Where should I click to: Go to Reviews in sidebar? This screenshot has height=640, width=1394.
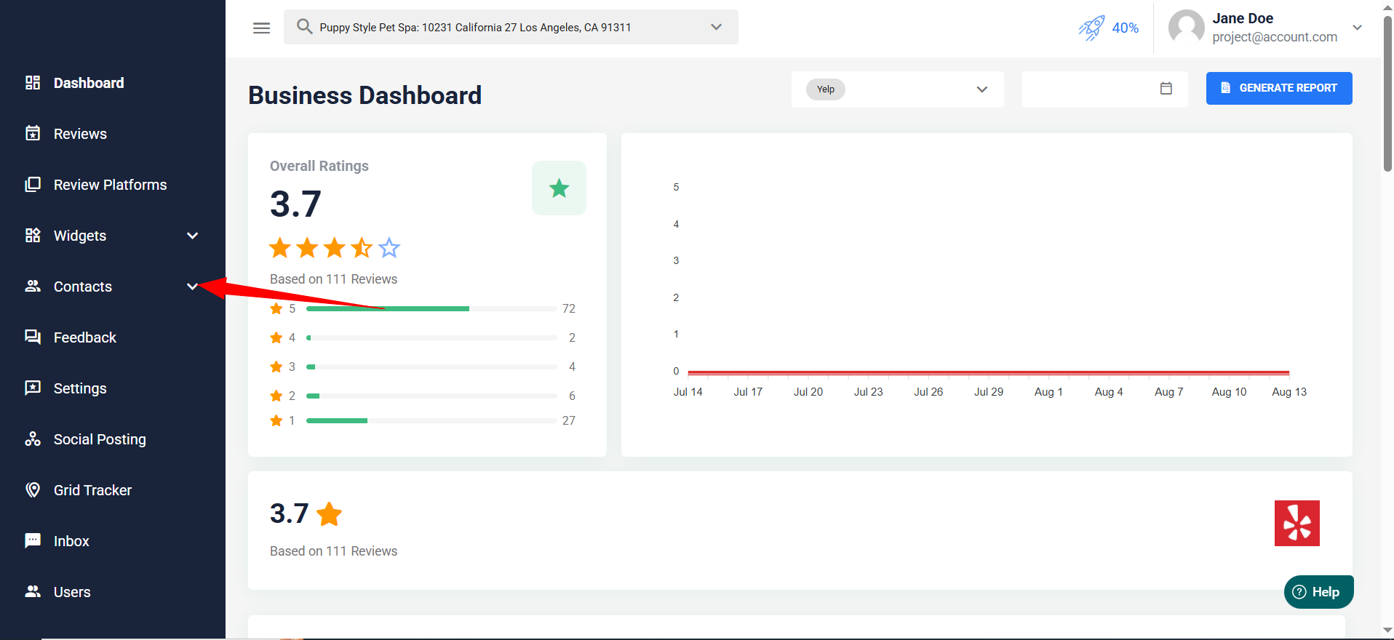click(x=80, y=134)
